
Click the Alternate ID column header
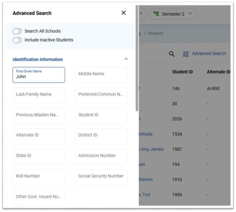tap(218, 72)
